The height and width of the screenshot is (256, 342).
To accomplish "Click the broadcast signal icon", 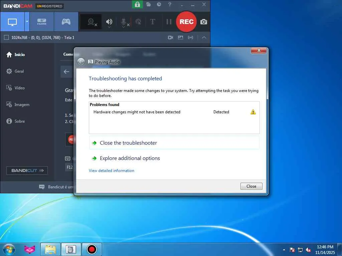I will pos(190,37).
